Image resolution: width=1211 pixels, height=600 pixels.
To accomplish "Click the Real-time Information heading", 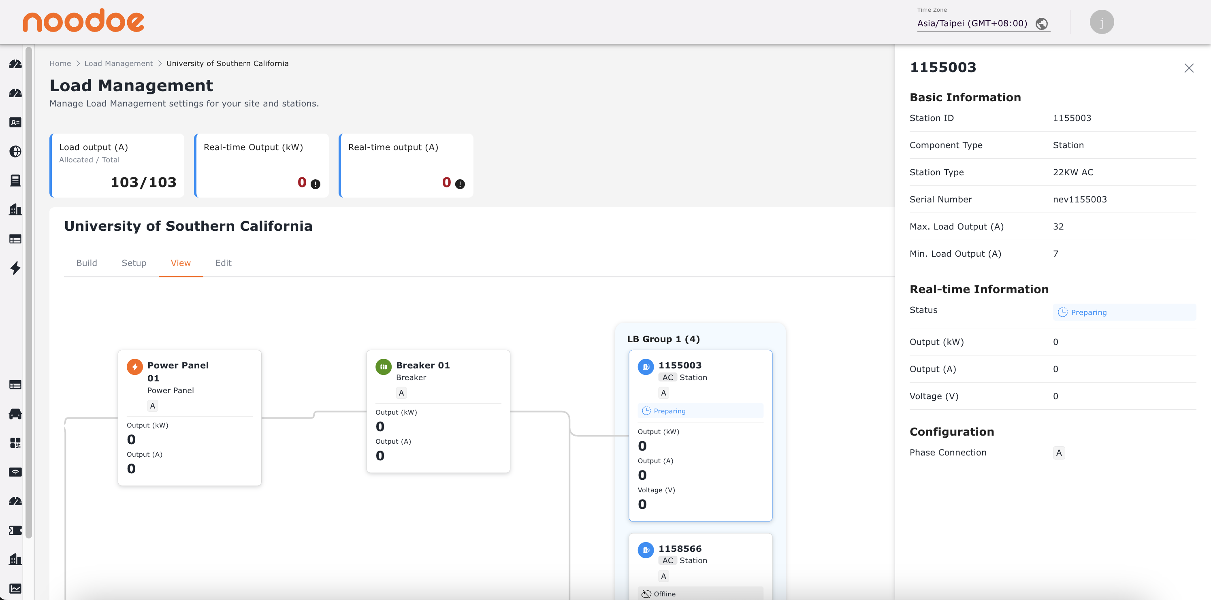I will (x=979, y=289).
